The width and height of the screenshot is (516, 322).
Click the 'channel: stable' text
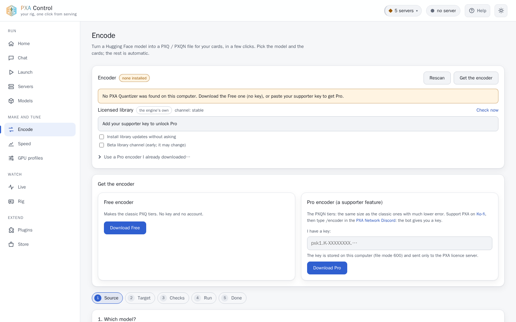189,110
